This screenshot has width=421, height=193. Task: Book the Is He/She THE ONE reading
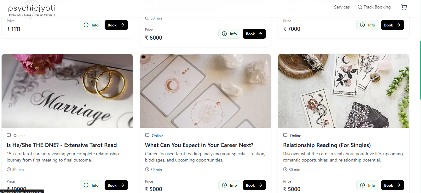pyautogui.click(x=116, y=185)
